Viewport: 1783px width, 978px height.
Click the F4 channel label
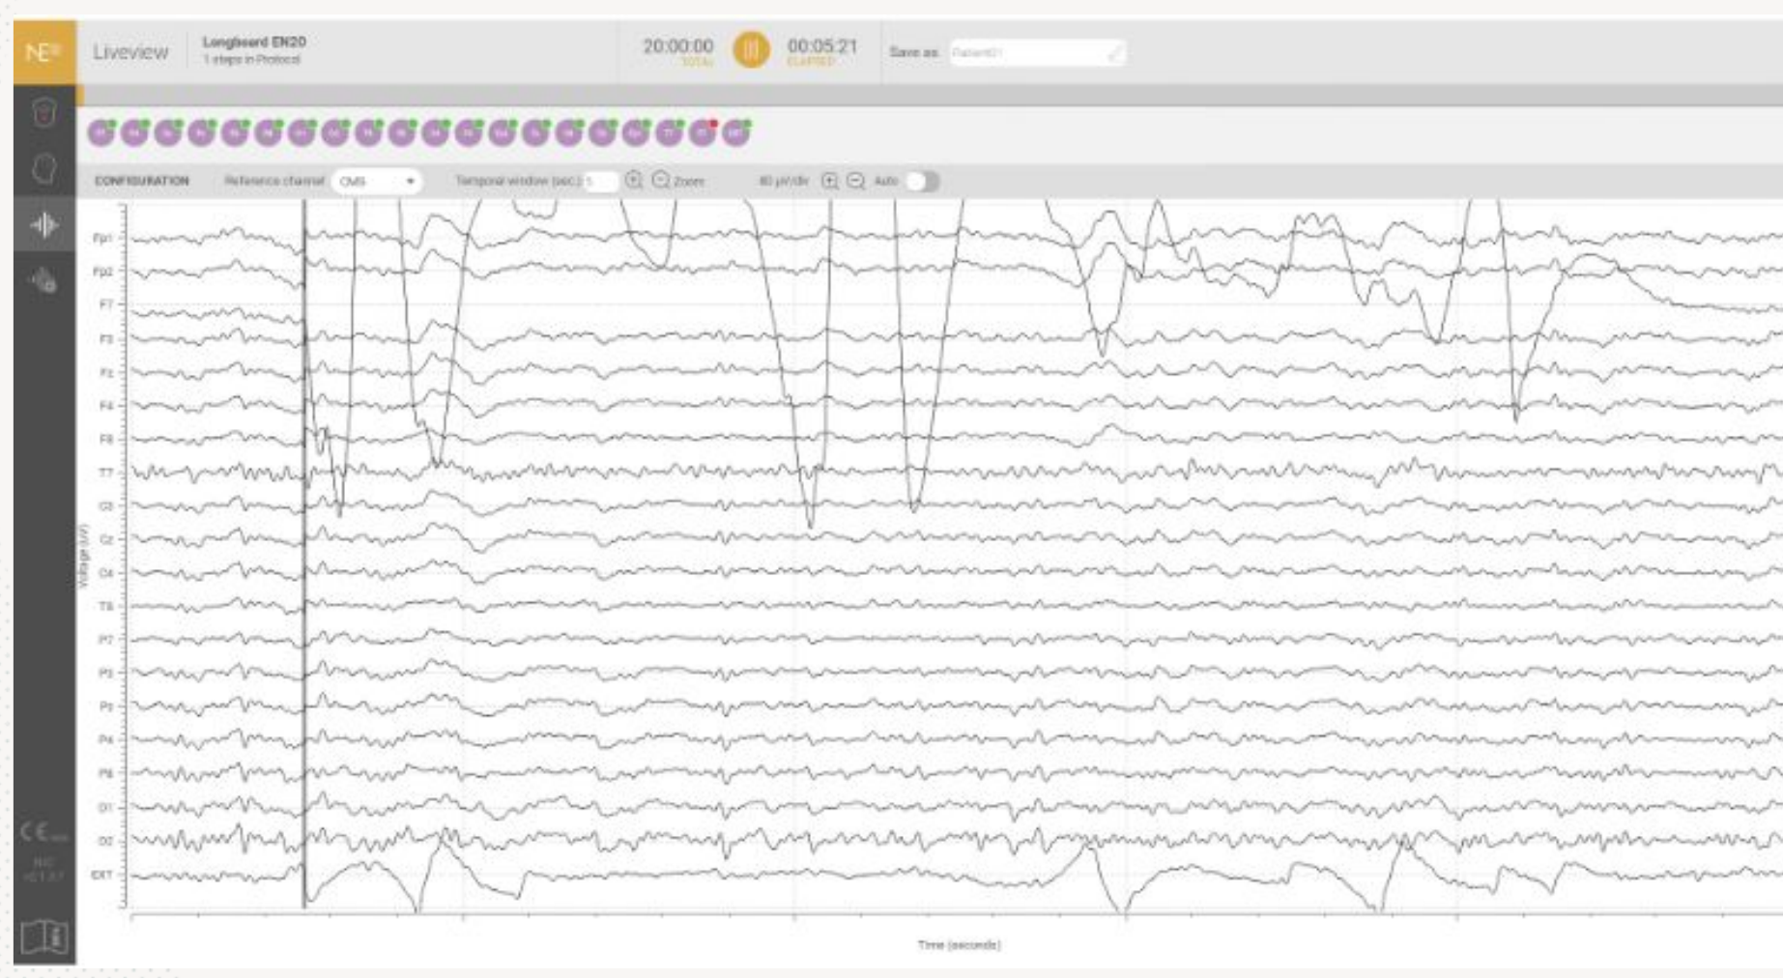(106, 405)
